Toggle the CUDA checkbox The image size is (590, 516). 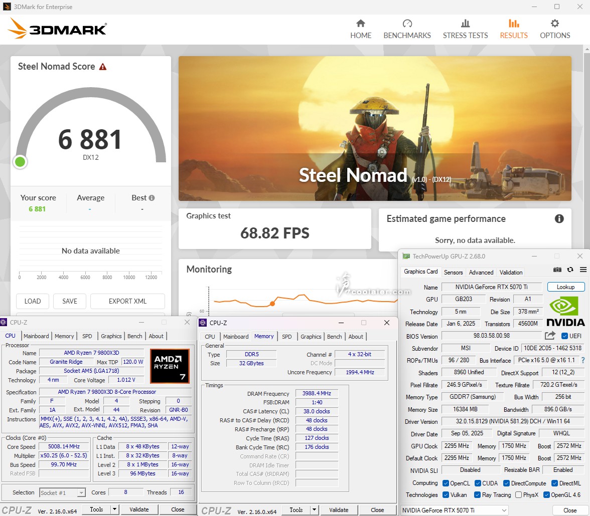[478, 483]
